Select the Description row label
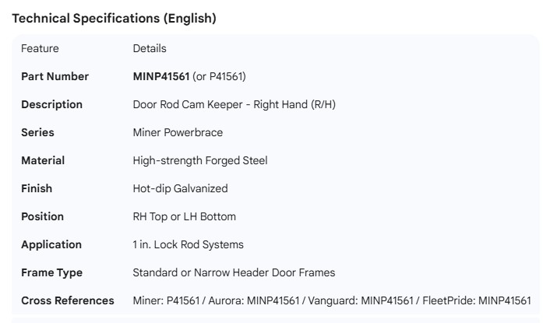This screenshot has width=543, height=323. coord(51,104)
